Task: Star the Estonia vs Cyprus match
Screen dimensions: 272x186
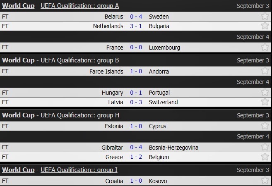Action: click(265, 126)
